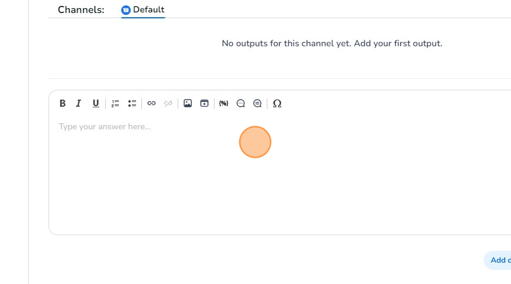Click the speech bubble with lines icon

(x=257, y=103)
